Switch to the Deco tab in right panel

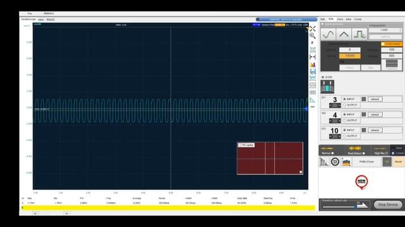pos(340,20)
